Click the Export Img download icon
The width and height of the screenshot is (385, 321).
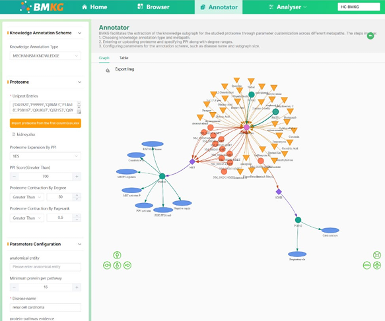click(x=108, y=71)
